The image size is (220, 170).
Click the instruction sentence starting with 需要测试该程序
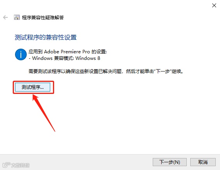(x=106, y=71)
